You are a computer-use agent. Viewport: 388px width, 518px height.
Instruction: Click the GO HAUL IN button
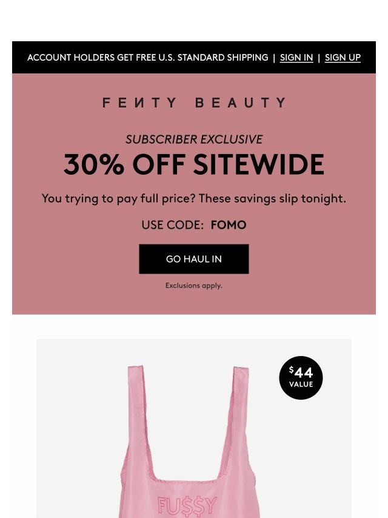[194, 259]
